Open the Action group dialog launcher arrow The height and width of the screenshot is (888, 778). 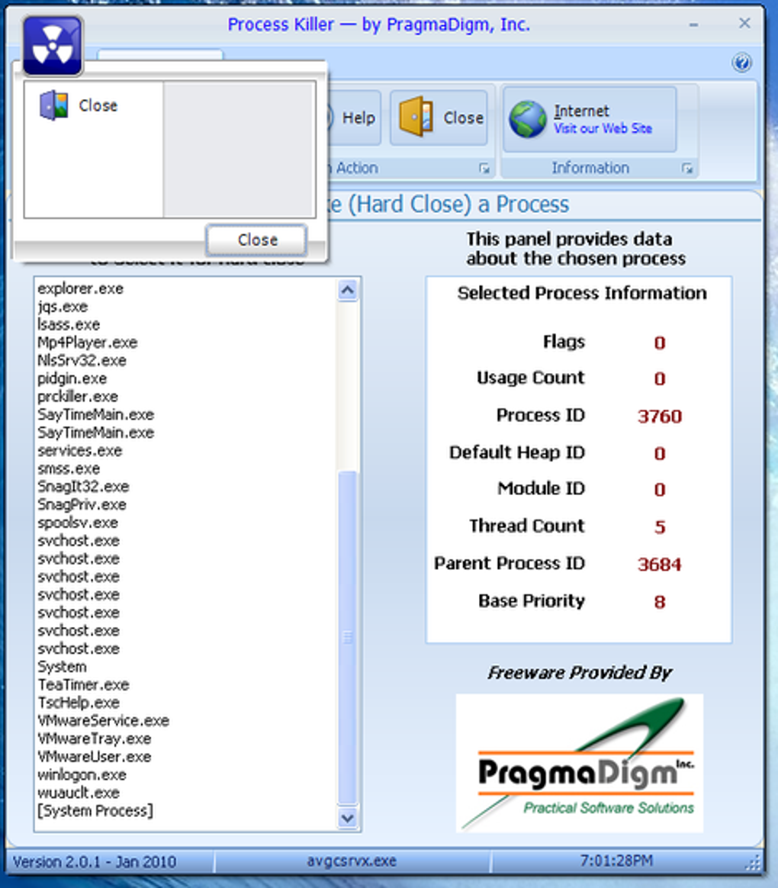(x=485, y=168)
